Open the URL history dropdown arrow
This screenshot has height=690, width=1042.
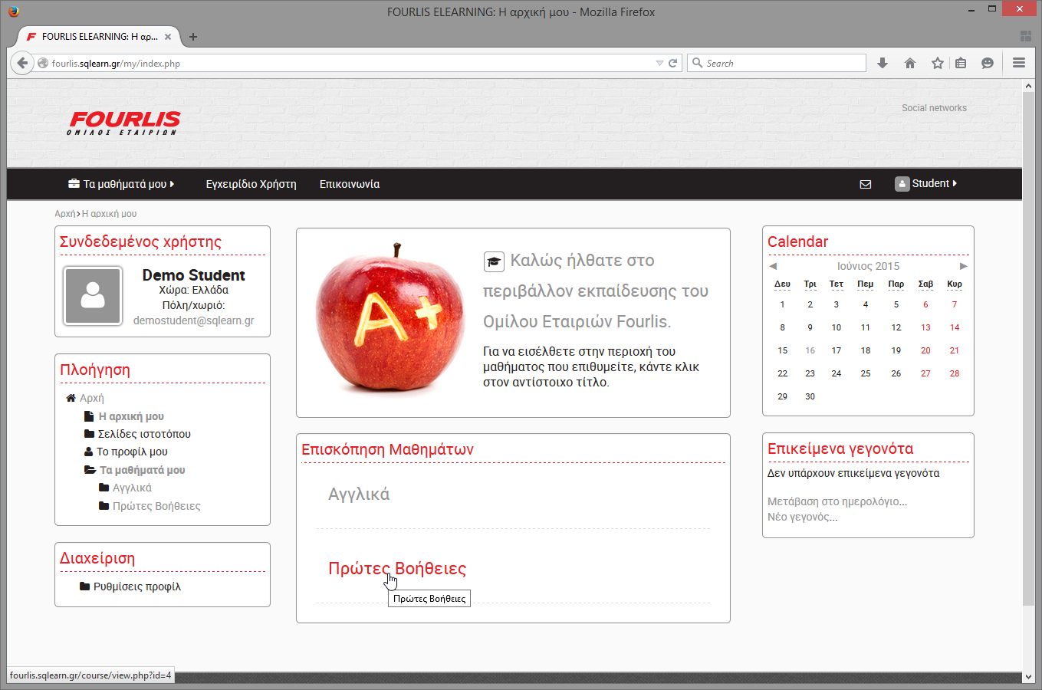click(x=659, y=63)
